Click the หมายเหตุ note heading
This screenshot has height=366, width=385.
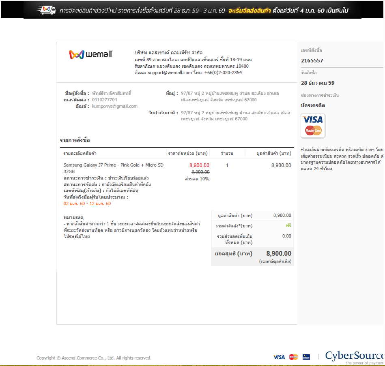(74, 217)
